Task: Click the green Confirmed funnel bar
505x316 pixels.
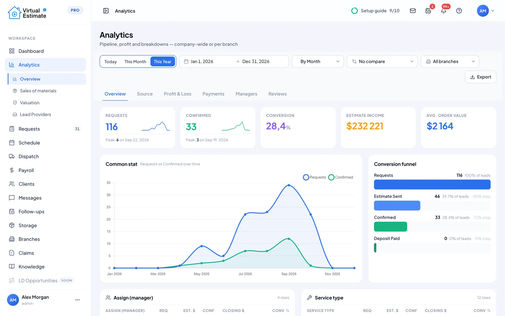Action: 390,227
